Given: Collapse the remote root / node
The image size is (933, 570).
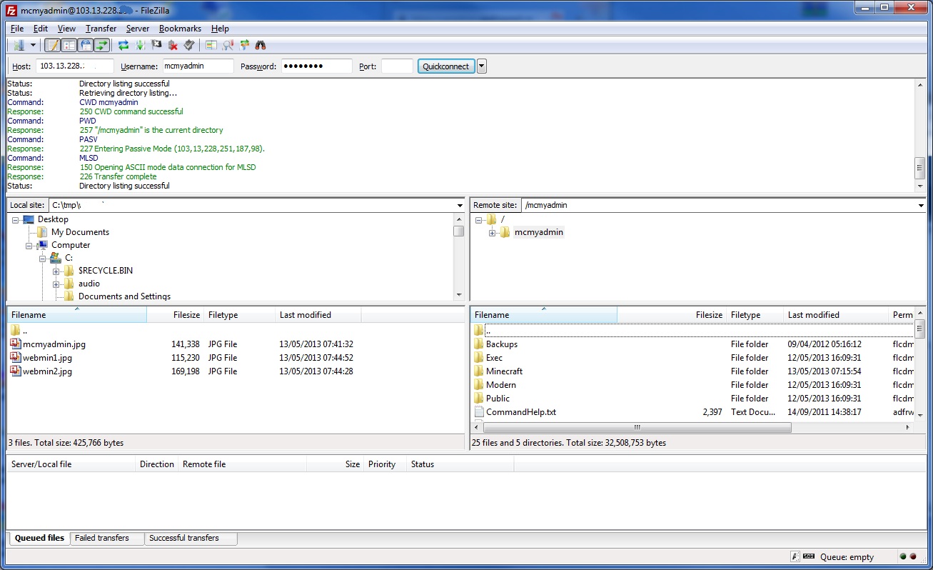Looking at the screenshot, I should (x=479, y=220).
